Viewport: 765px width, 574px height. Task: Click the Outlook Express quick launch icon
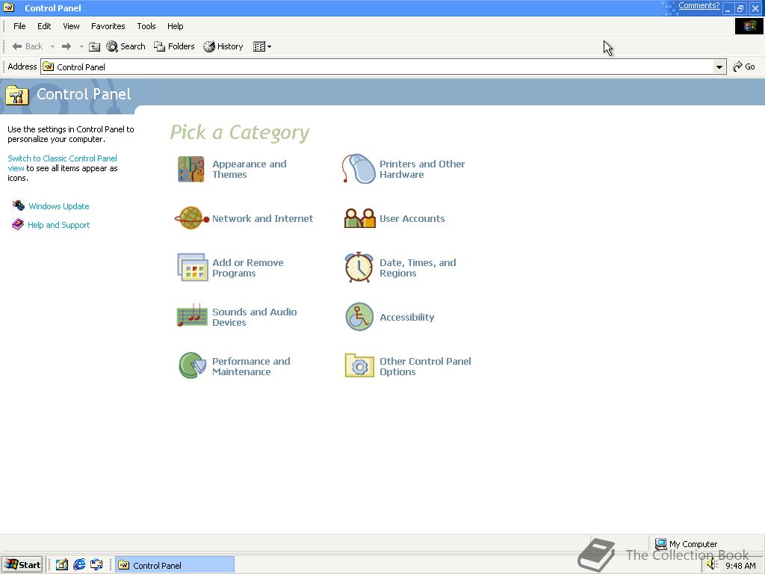click(96, 565)
